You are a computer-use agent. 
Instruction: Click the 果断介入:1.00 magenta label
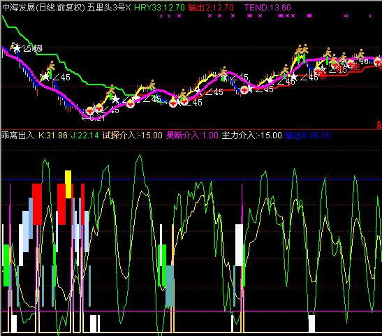192,135
